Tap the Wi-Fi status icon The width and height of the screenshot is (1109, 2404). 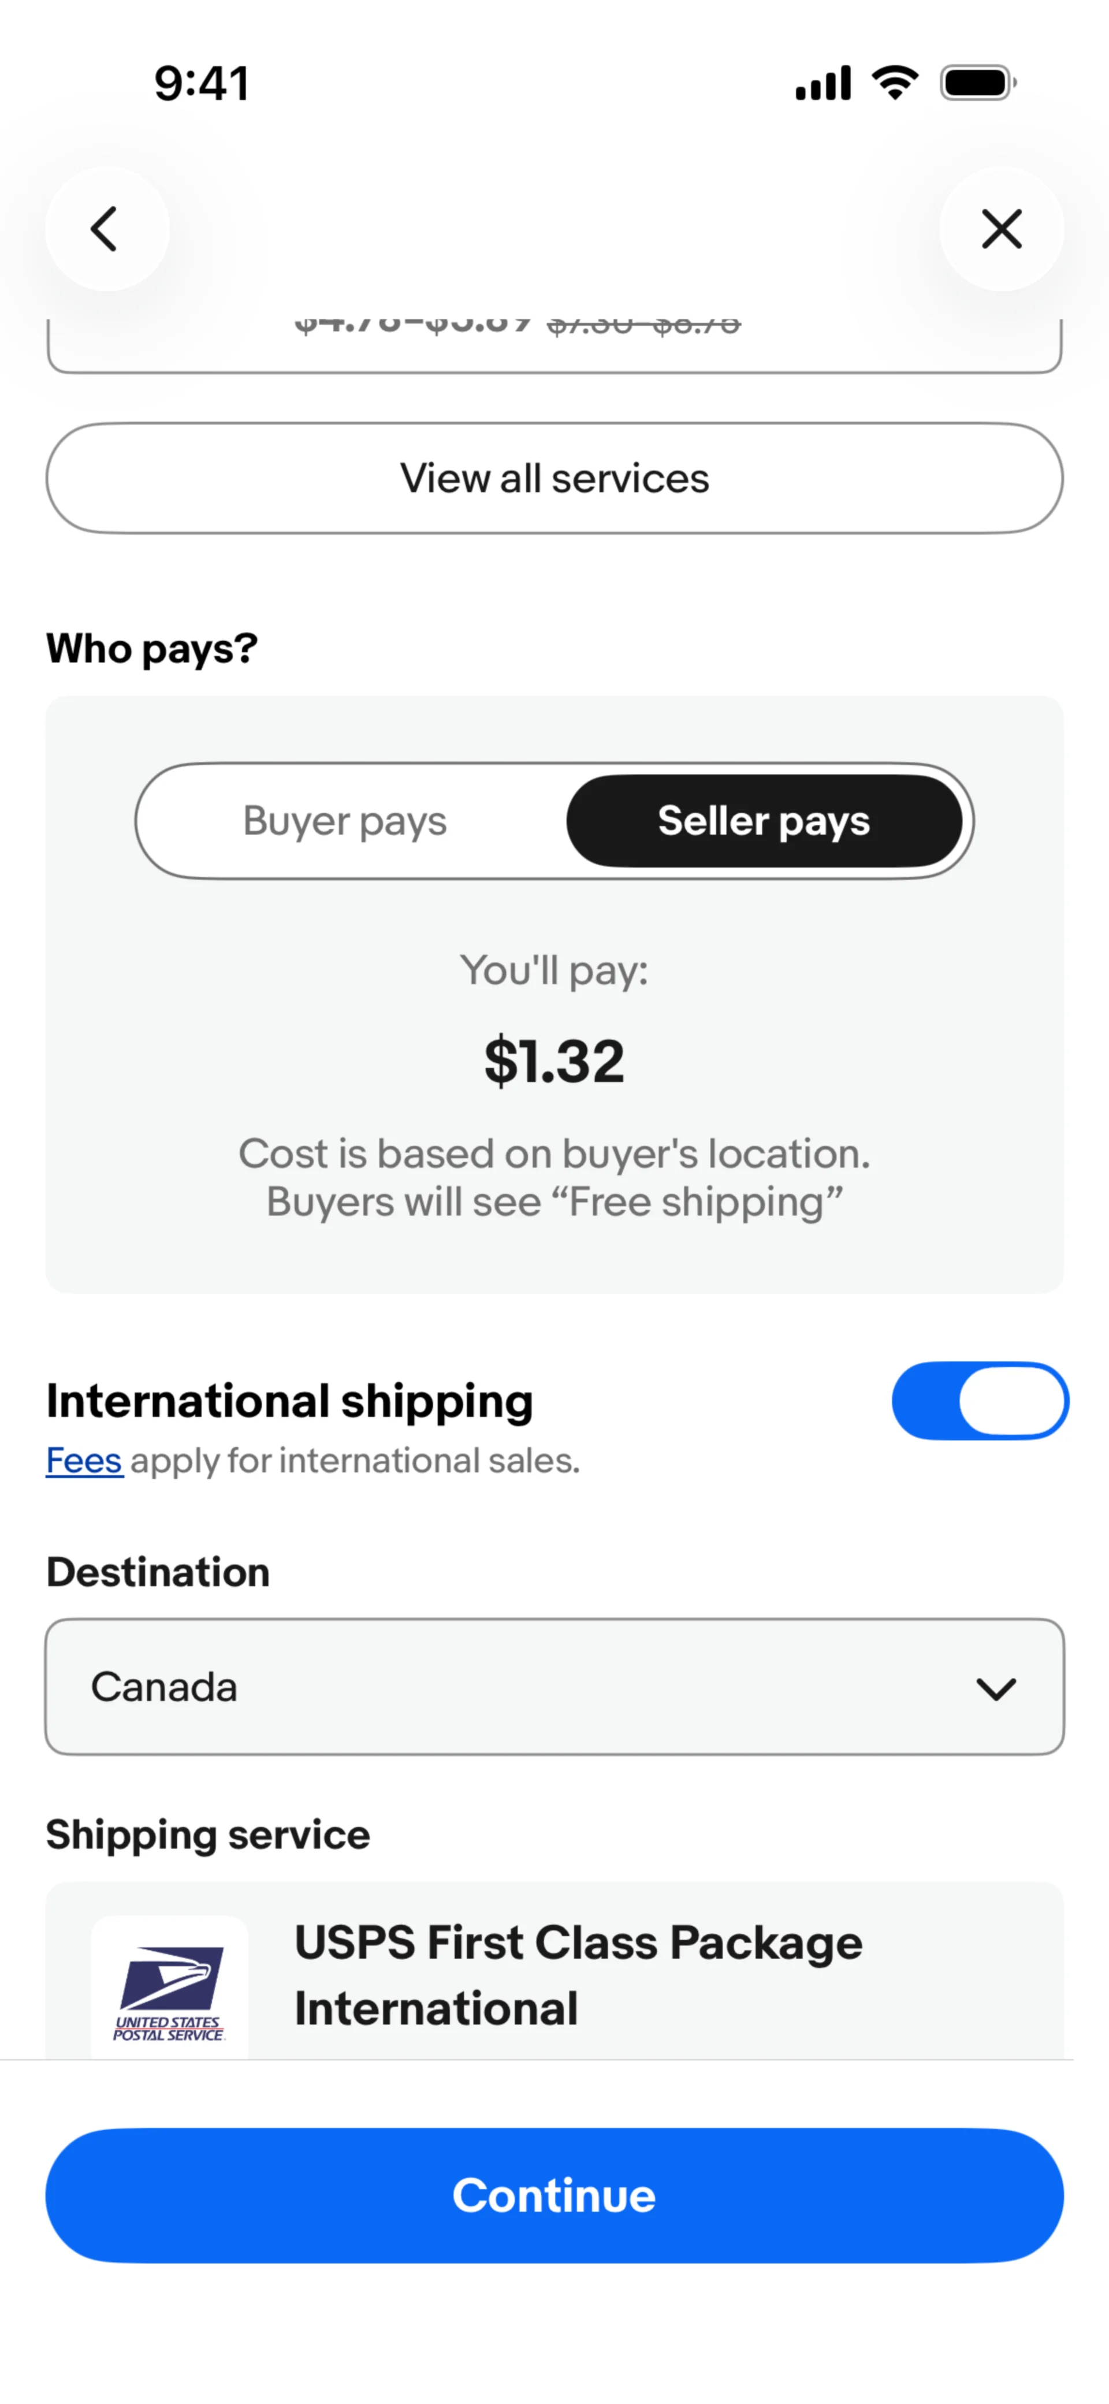894,83
